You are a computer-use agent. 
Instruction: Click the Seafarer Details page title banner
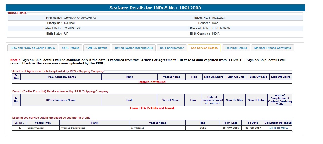pos(155,8)
